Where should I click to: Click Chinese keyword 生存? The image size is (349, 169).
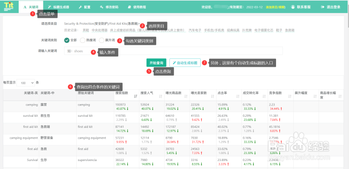coord(44,160)
